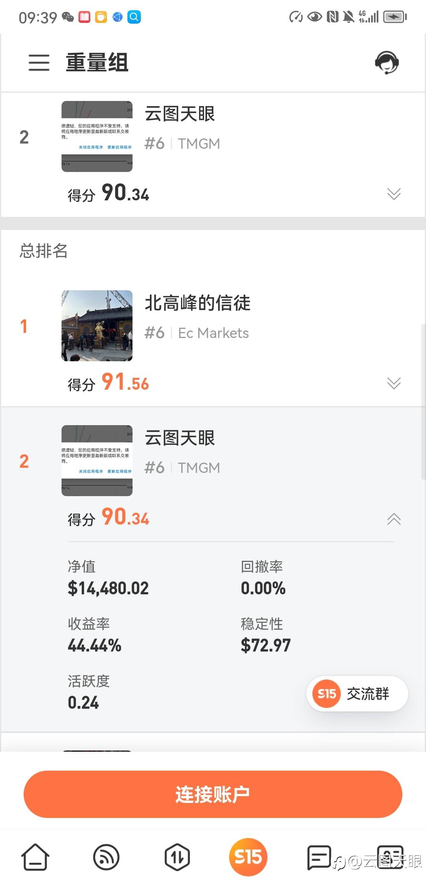Expand details for 北高峰的信徒 entry

(x=394, y=383)
